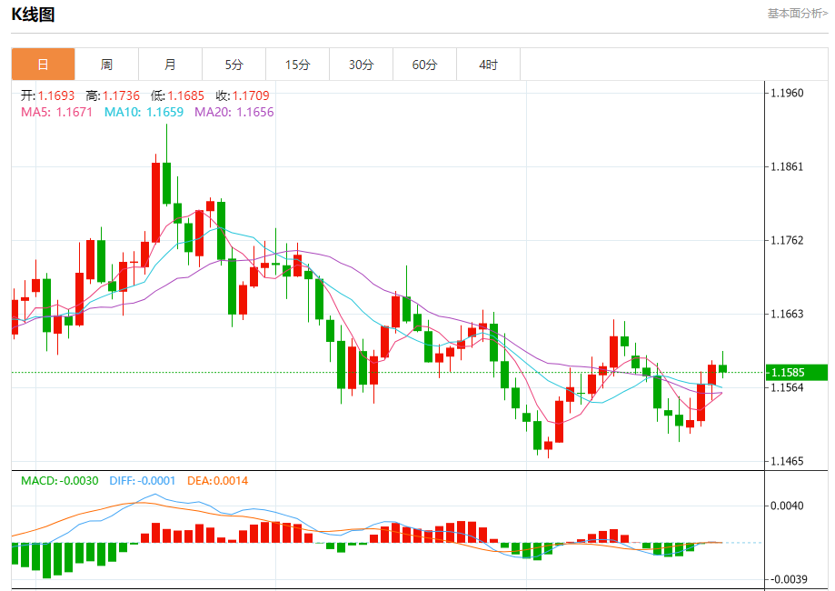
Task: Switch to the 月 monthly tab
Action: [171, 65]
